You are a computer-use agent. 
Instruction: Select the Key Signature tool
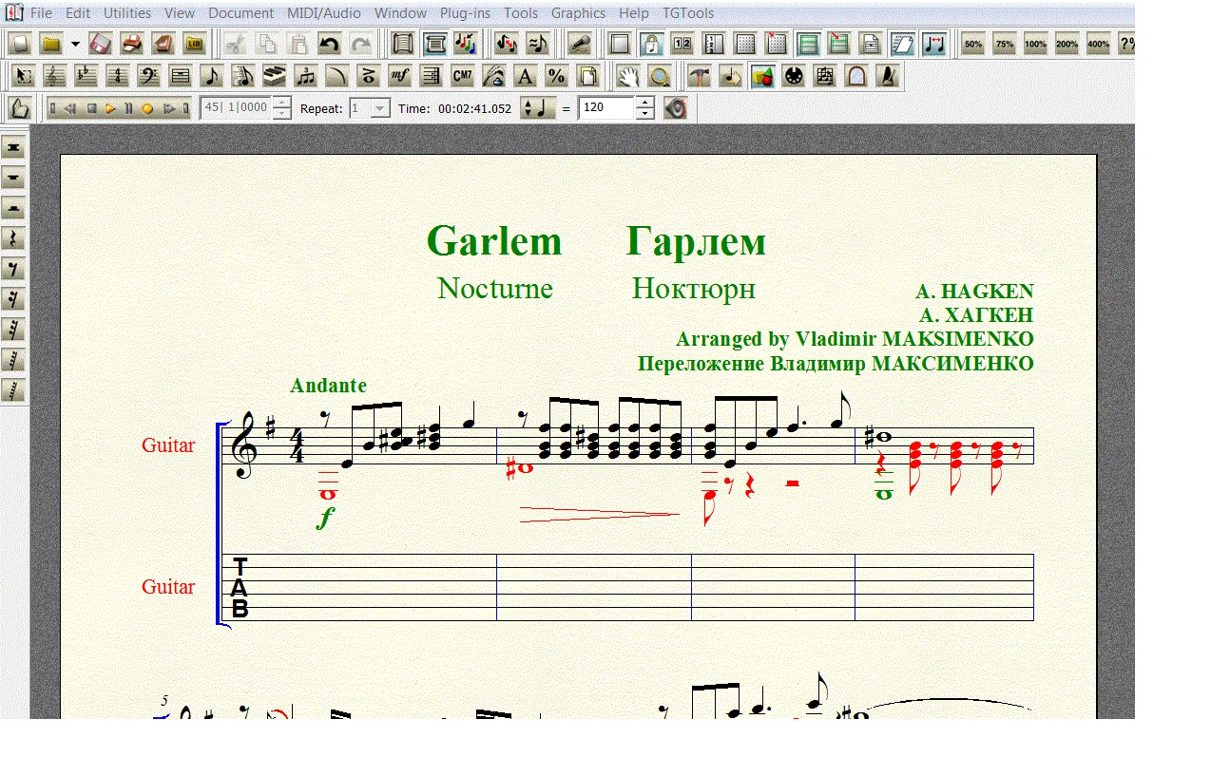[86, 77]
